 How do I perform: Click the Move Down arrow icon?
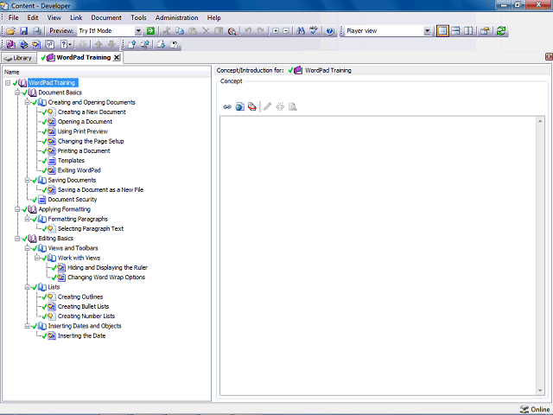click(x=111, y=44)
